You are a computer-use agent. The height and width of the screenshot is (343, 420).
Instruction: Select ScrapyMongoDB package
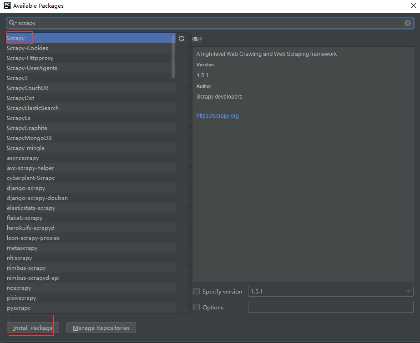coord(91,138)
